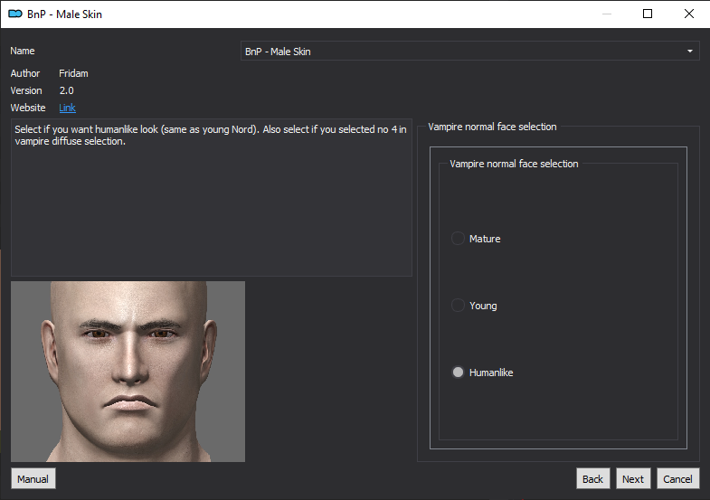Close the BnP - Male Skin window
Image resolution: width=710 pixels, height=500 pixels.
688,14
